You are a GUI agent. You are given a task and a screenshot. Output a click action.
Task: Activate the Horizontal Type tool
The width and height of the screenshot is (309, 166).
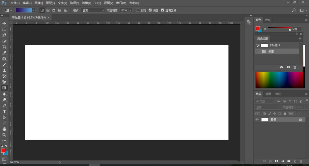pyautogui.click(x=4, y=111)
